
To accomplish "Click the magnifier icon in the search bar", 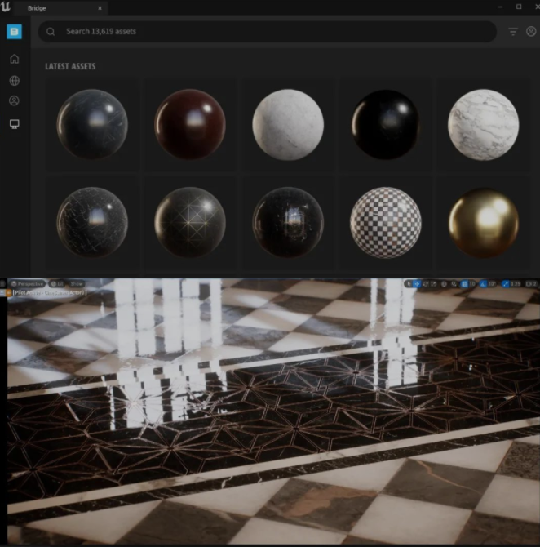I will [51, 32].
